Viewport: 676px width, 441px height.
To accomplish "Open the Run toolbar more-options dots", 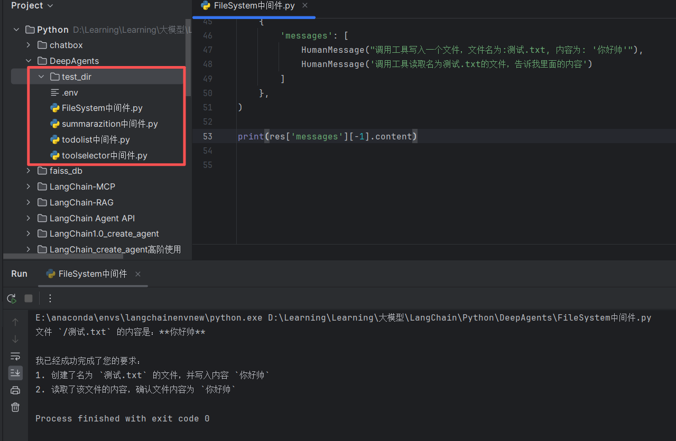I will tap(50, 298).
